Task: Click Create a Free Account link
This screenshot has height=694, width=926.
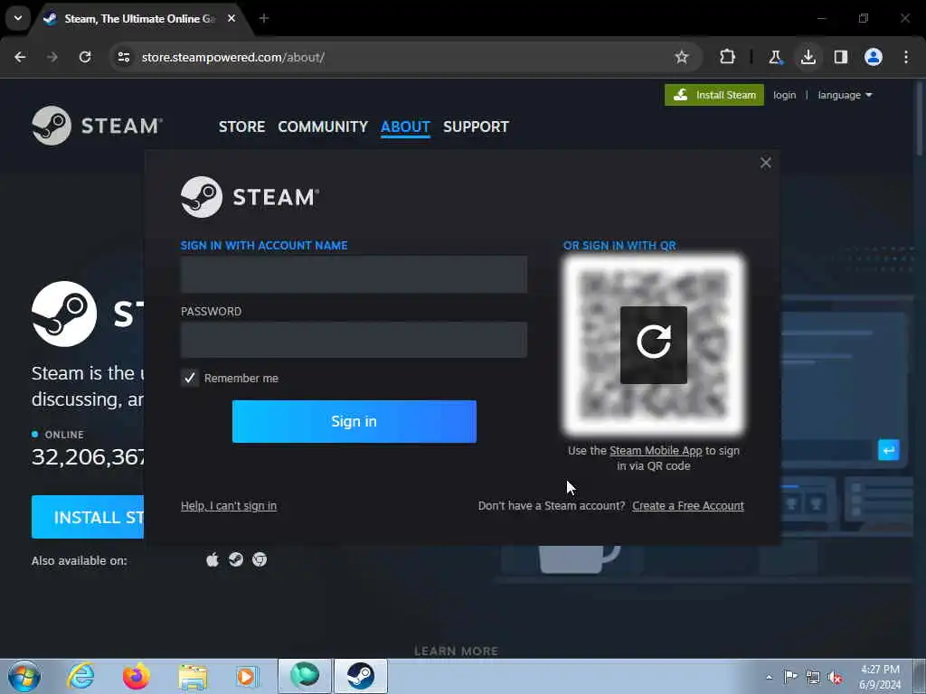Action: click(688, 506)
